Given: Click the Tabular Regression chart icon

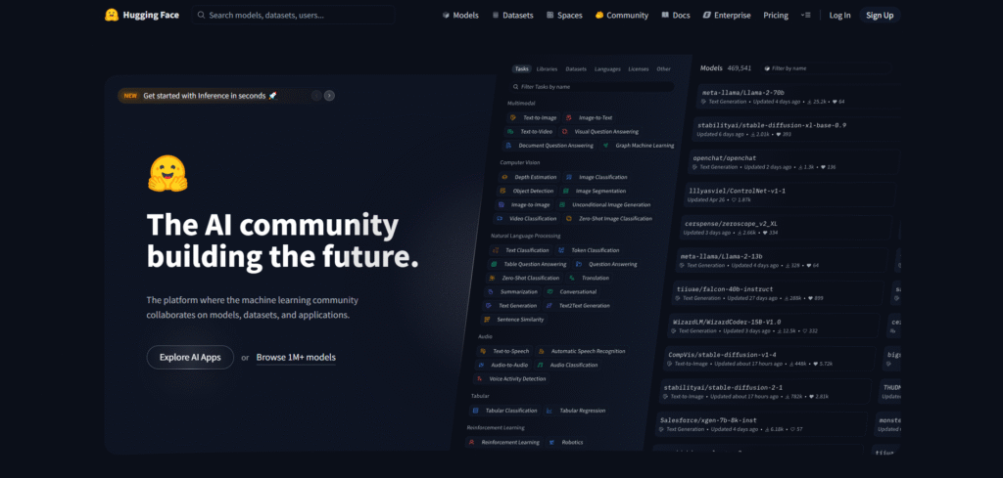Looking at the screenshot, I should click(x=550, y=411).
